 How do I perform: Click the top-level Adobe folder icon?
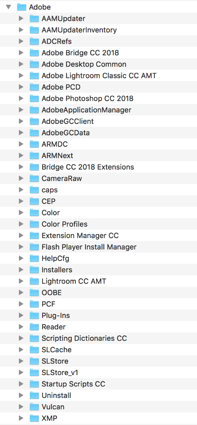coord(22,7)
